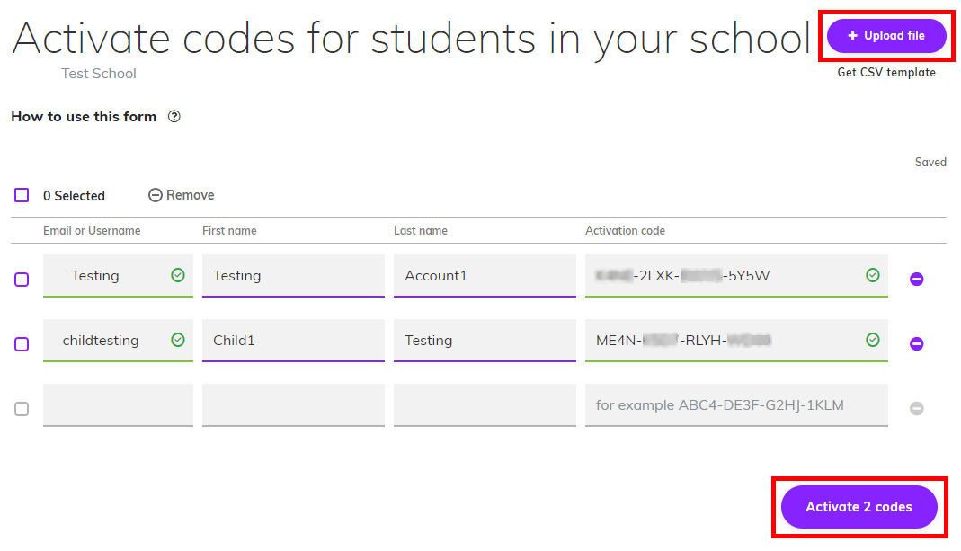The image size is (961, 551).
Task: Click the green checkmark on the ME4N activation code
Action: [x=871, y=340]
